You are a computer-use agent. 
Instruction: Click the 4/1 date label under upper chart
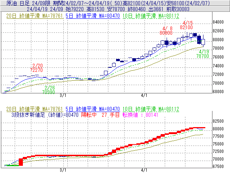click(144, 95)
